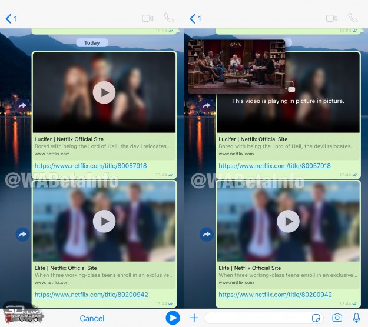Tap the phone call icon in the right chat
Viewport: 368px width, 327px height.
tap(353, 18)
